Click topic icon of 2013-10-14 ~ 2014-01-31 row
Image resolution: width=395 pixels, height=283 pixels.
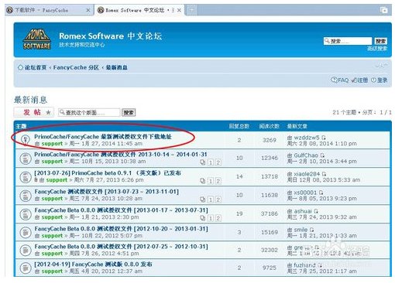tap(26, 158)
